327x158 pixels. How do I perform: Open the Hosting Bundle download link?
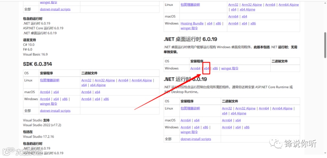pyautogui.click(x=192, y=23)
